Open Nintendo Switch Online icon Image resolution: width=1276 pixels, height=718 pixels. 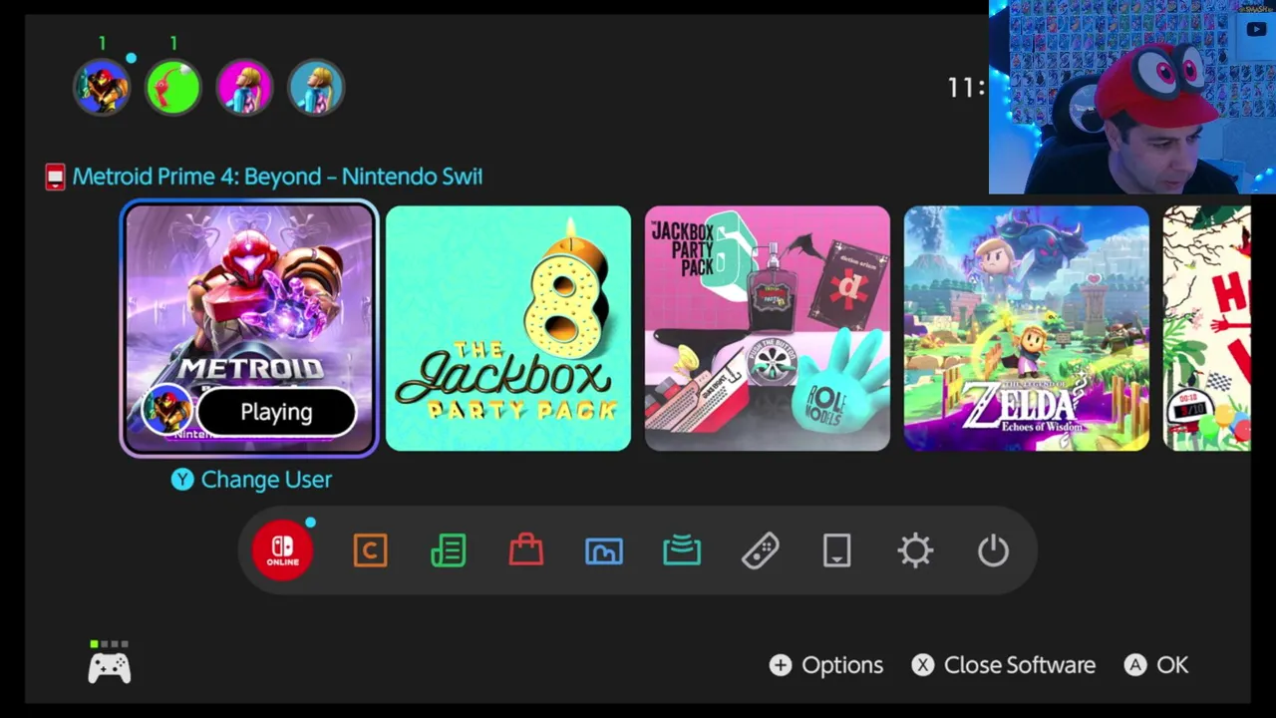pos(282,549)
